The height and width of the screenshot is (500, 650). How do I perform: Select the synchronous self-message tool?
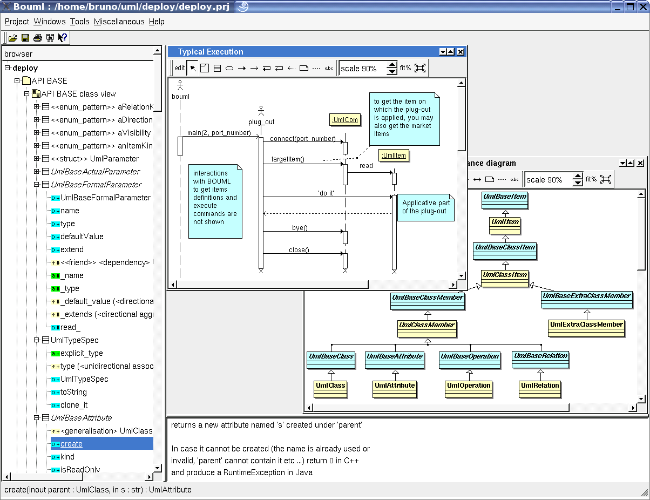tap(267, 69)
